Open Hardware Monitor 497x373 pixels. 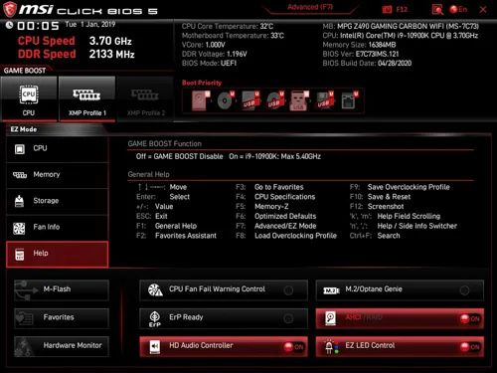pos(62,346)
